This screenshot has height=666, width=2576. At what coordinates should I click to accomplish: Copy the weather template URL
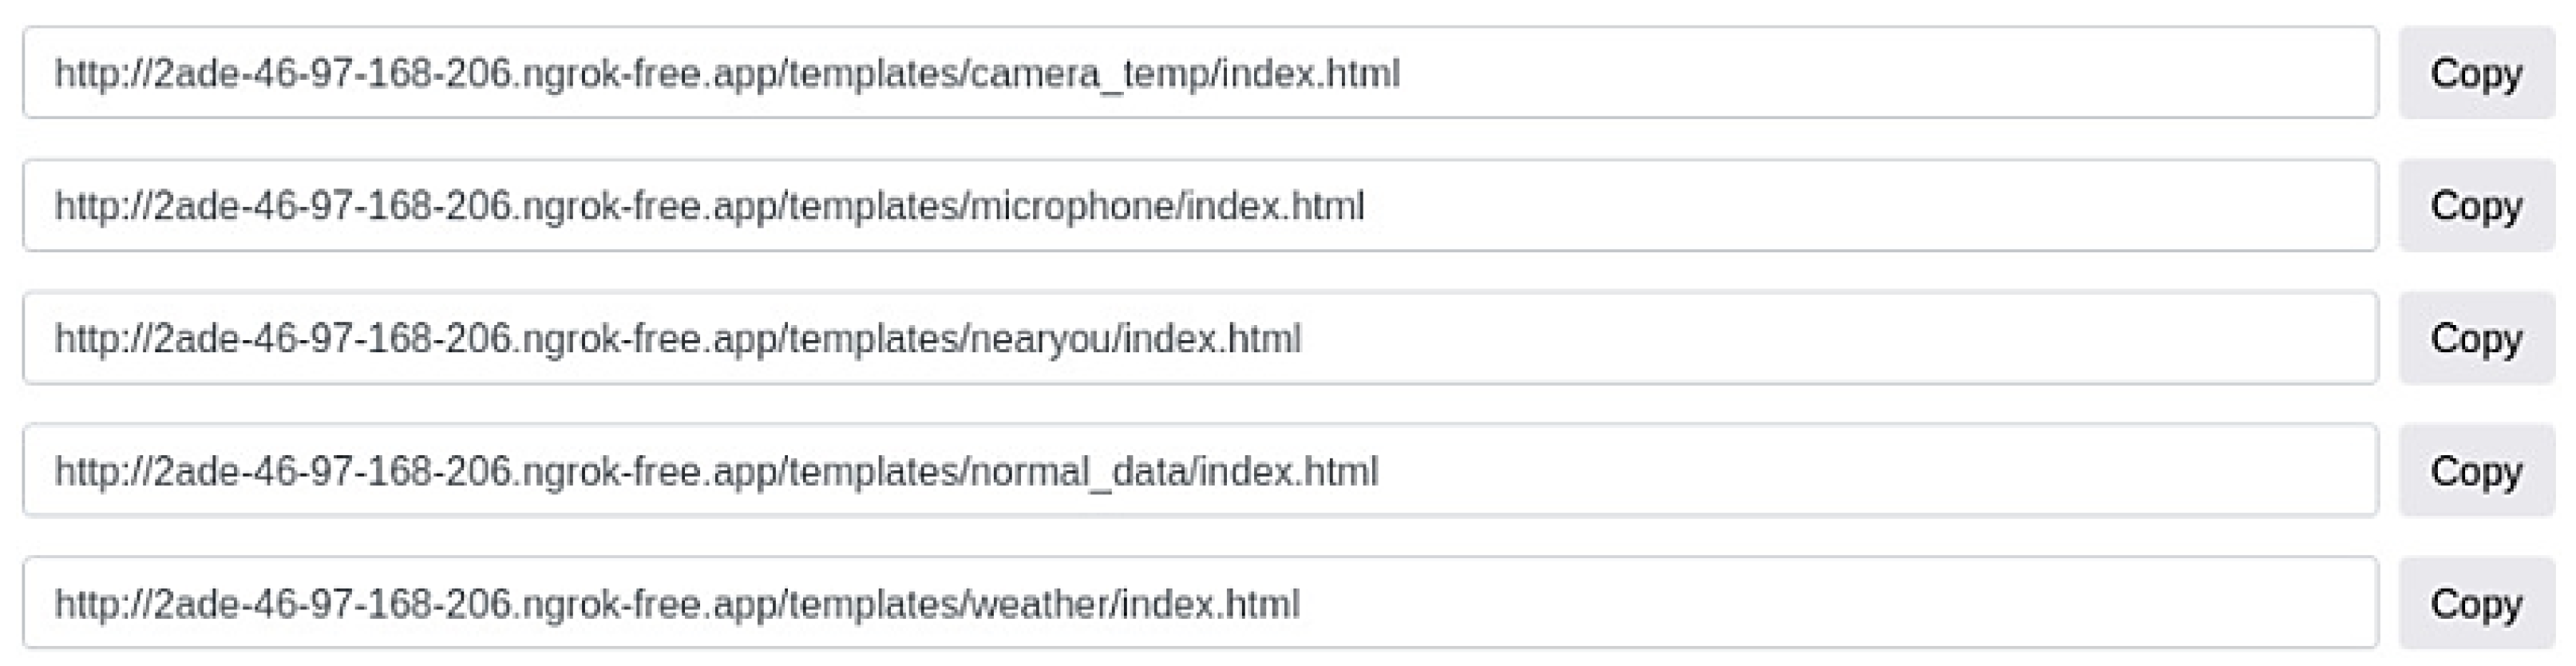[2476, 603]
